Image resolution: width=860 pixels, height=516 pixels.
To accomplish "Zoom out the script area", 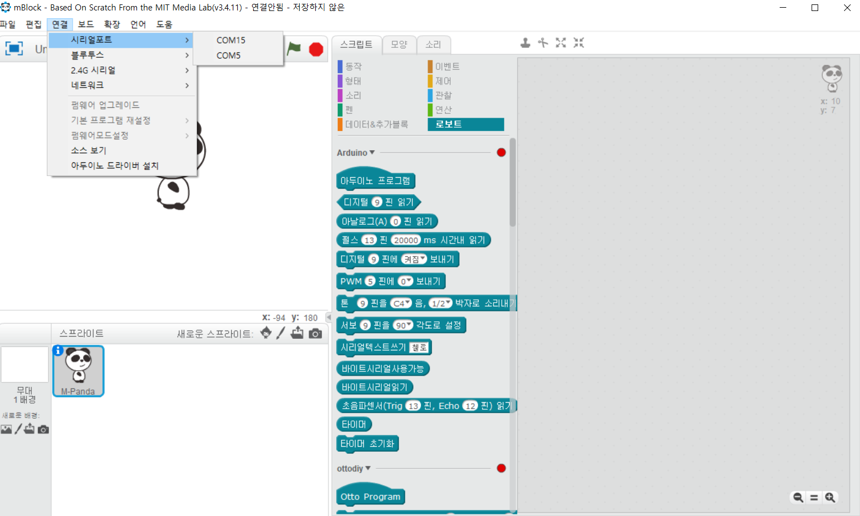I will [x=798, y=497].
